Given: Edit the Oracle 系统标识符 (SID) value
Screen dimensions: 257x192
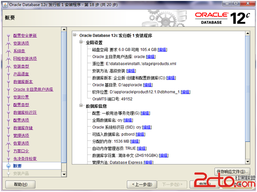Looking at the screenshot, I should [x=147, y=127].
